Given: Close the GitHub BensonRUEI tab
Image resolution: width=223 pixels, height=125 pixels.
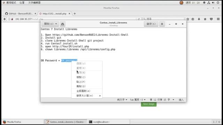Looking at the screenshot, I should (x=36, y=14).
